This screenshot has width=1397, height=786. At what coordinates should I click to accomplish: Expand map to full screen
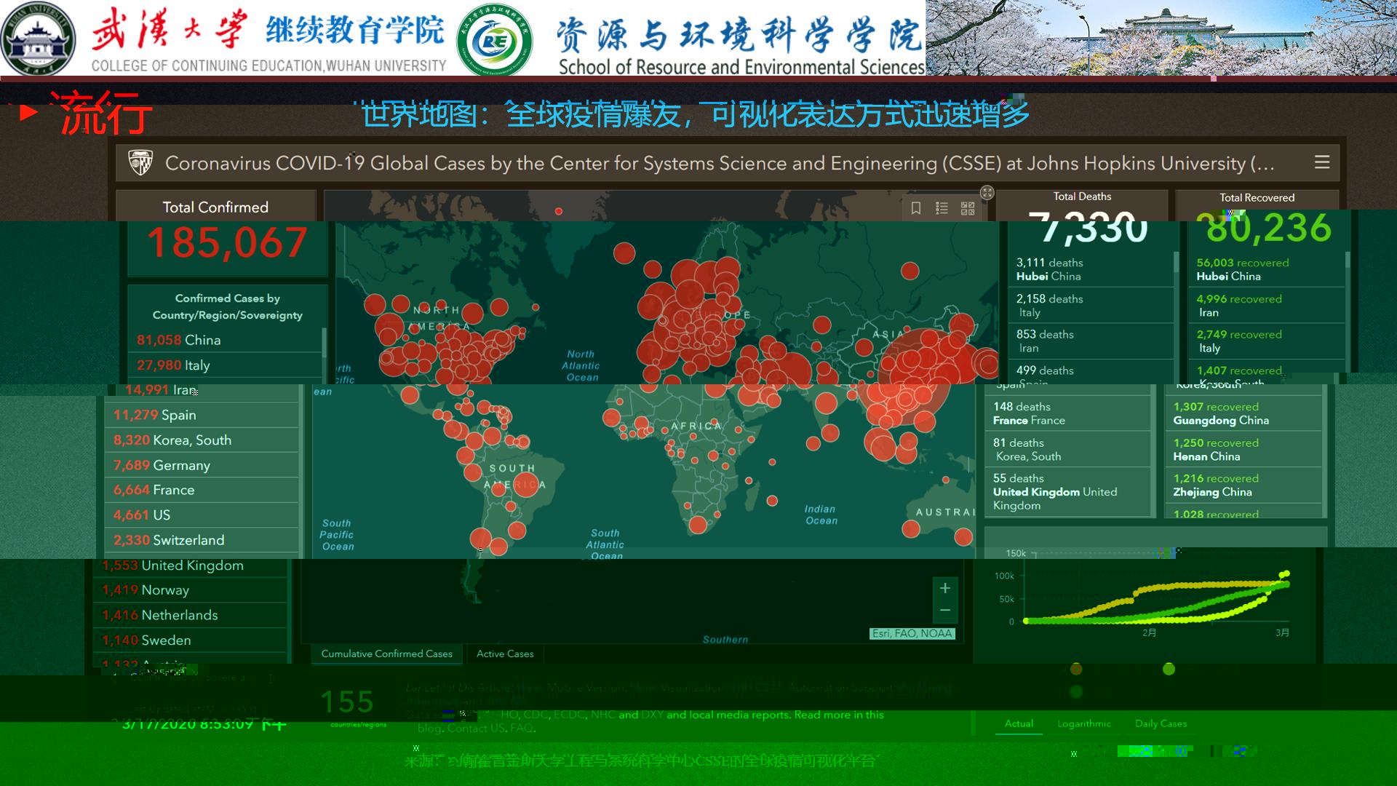(x=987, y=192)
